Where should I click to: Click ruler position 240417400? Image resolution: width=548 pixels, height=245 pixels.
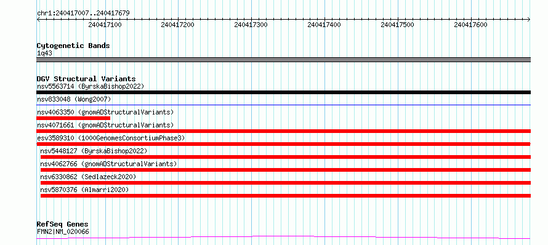click(324, 25)
